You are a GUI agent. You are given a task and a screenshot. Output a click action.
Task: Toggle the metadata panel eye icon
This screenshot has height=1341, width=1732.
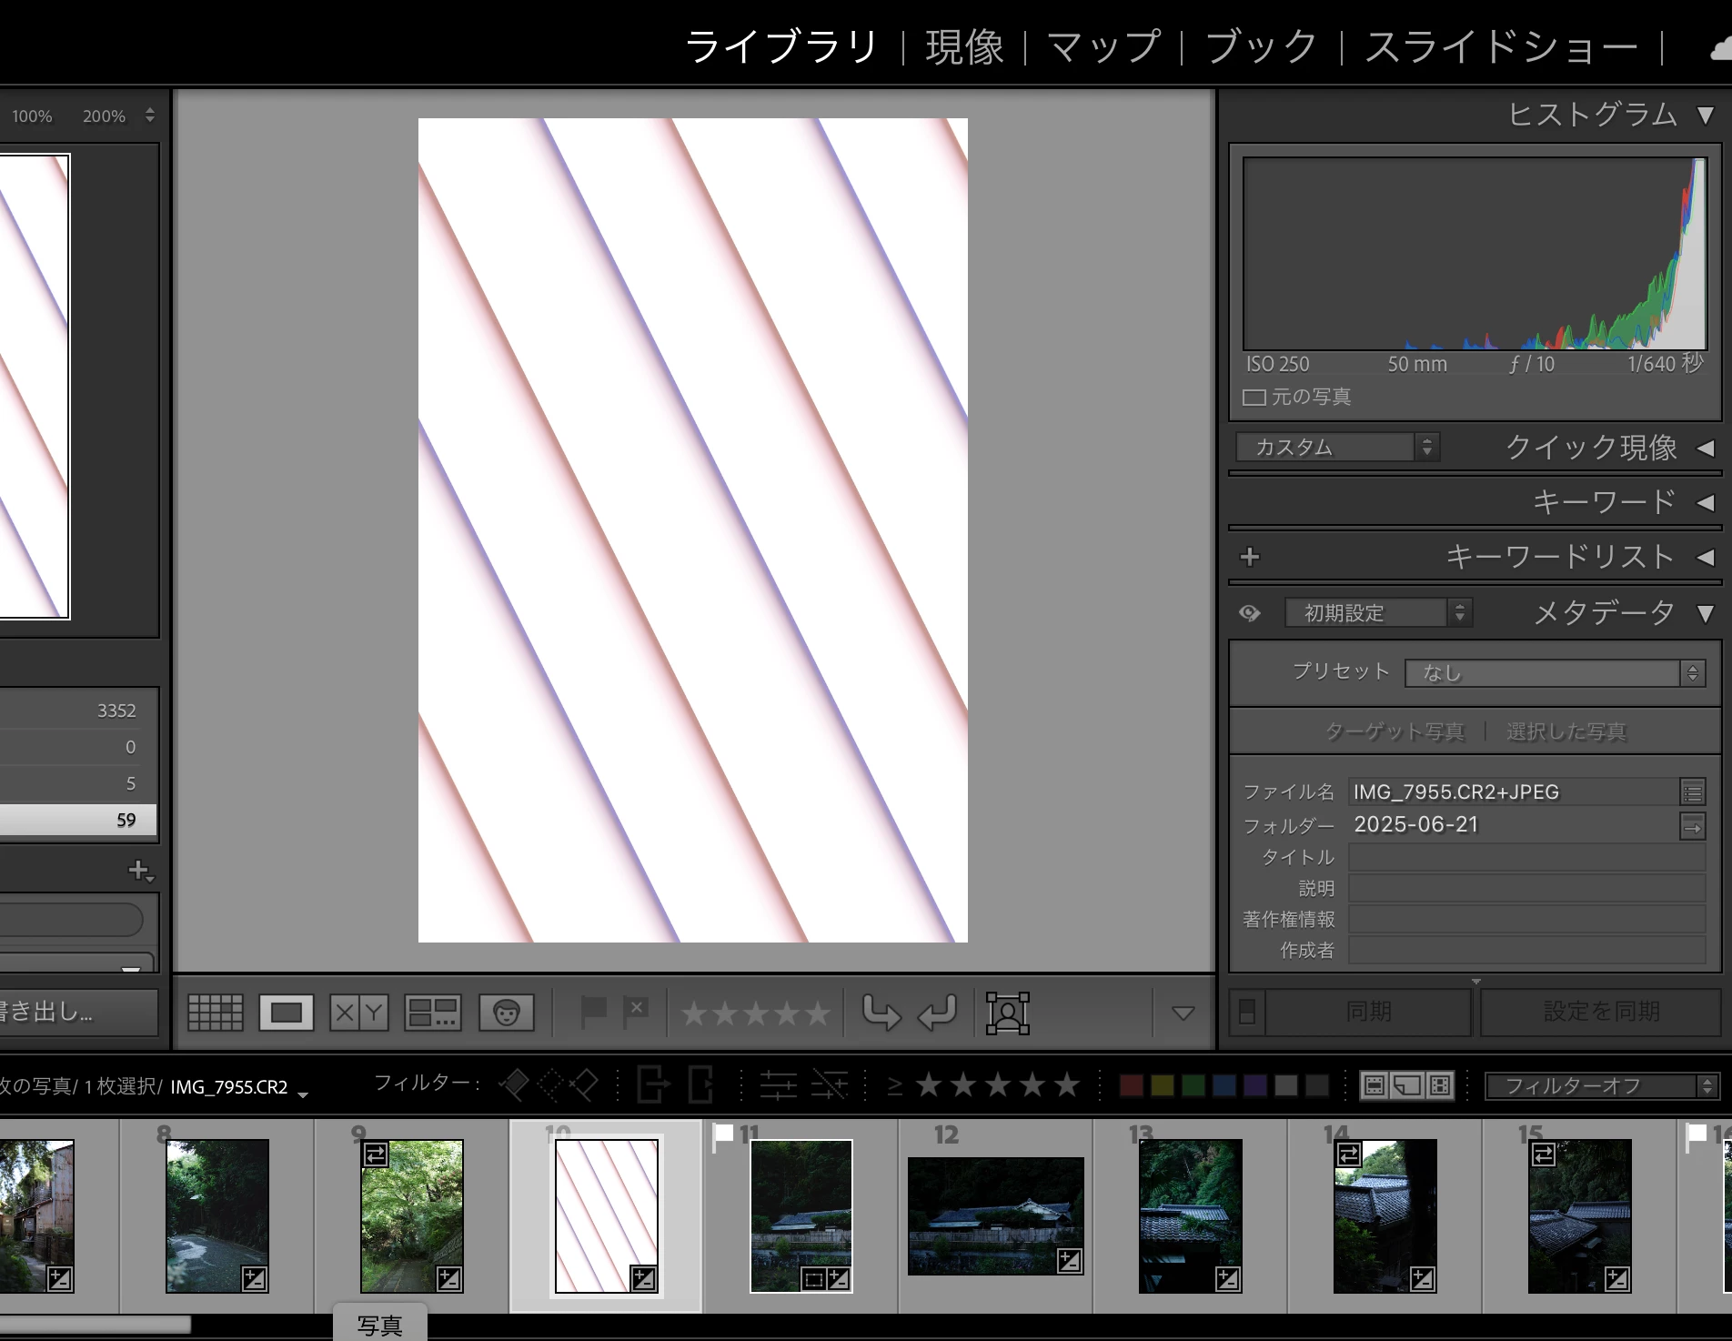click(x=1250, y=613)
